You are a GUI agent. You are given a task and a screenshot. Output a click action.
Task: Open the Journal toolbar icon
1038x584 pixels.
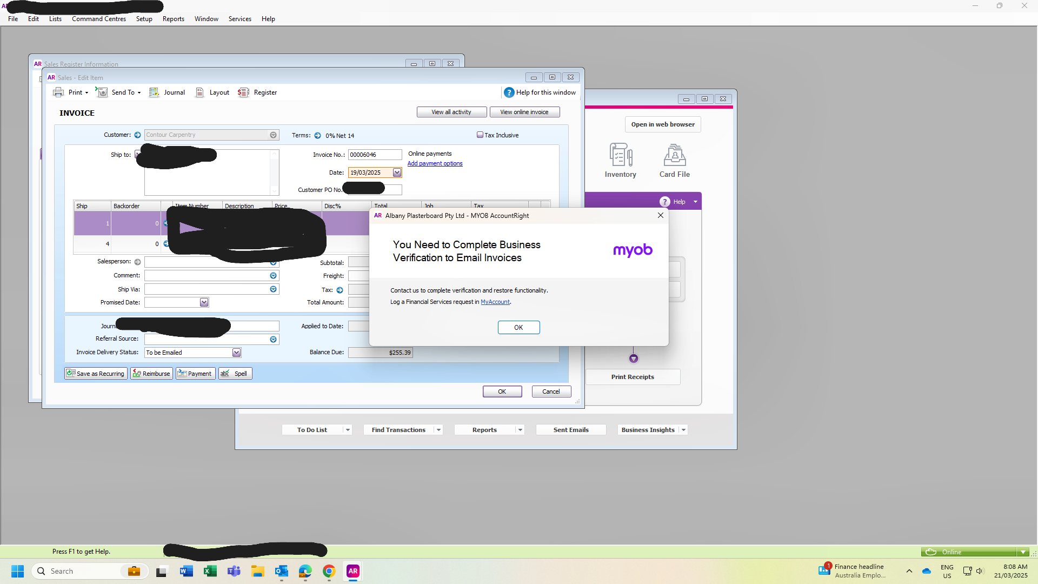(154, 92)
